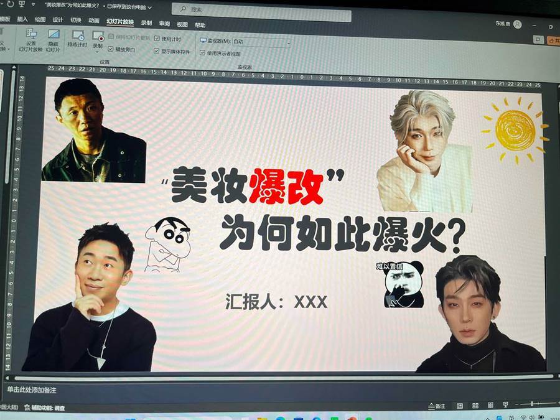Disable the 显示媒体控件 checkbox
This screenshot has width=560, height=420.
coord(157,51)
